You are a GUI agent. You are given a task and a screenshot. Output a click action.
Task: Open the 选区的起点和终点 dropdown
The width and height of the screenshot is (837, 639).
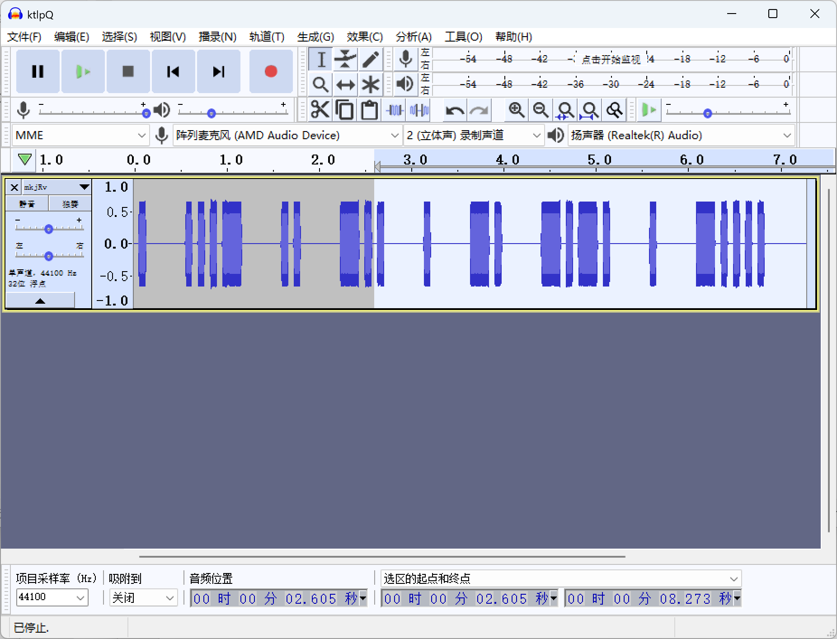561,578
